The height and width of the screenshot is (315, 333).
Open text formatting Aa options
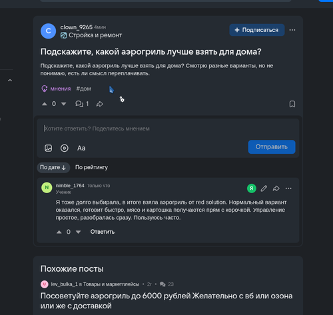81,148
